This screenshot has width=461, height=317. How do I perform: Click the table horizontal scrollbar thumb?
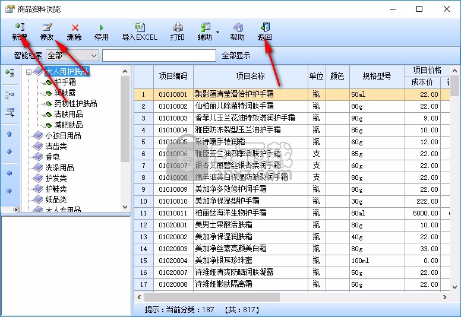[x=212, y=297]
